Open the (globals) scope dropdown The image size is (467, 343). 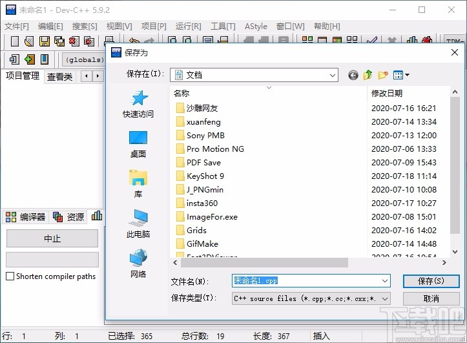pos(84,59)
